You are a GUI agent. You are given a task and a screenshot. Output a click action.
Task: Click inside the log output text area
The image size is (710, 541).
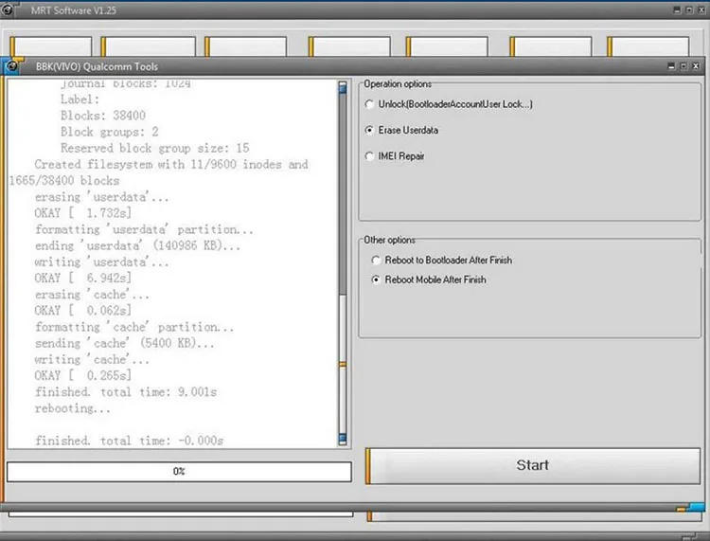point(172,263)
